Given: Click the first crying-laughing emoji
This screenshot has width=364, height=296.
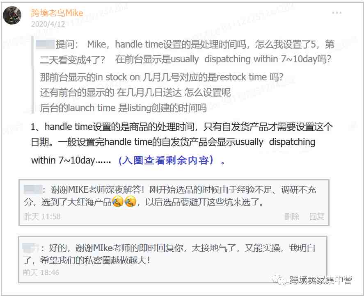Looking at the screenshot, I should point(118,202).
